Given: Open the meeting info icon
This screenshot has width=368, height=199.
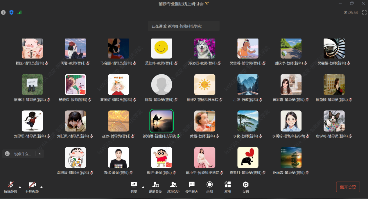Looking at the screenshot, I should click(3, 12).
